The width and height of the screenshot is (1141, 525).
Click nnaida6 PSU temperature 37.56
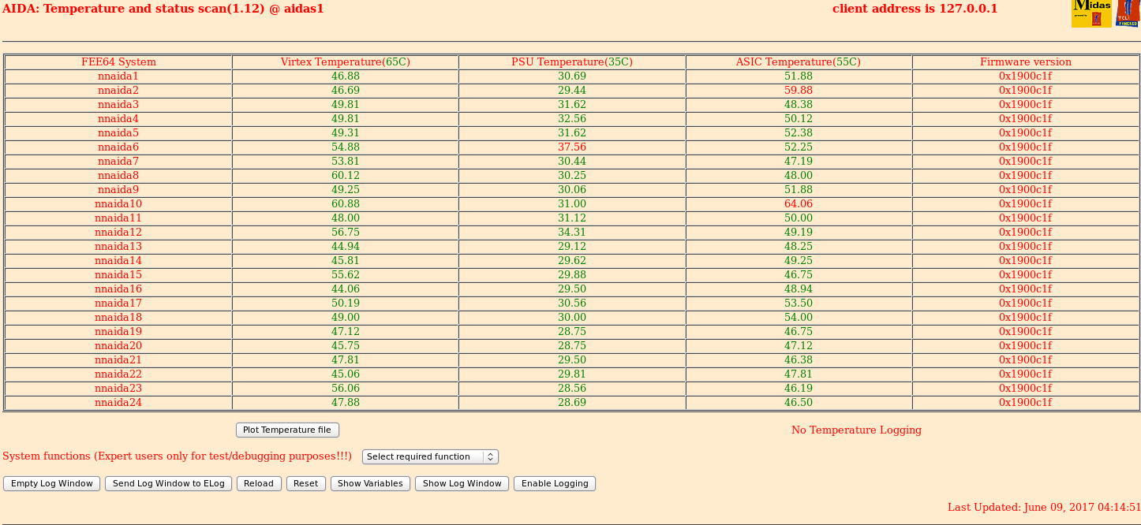point(572,147)
